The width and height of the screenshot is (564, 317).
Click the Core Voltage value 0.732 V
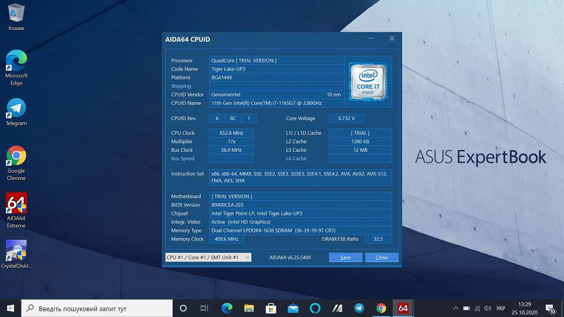[346, 118]
